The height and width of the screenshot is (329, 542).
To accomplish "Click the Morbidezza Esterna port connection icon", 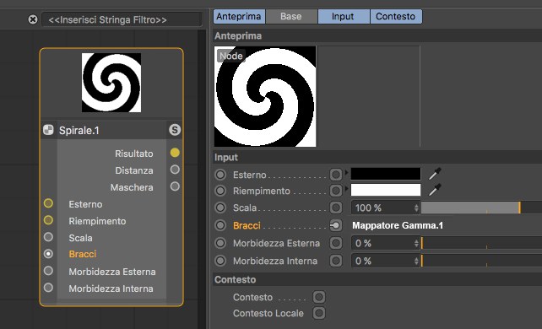I will coord(335,243).
